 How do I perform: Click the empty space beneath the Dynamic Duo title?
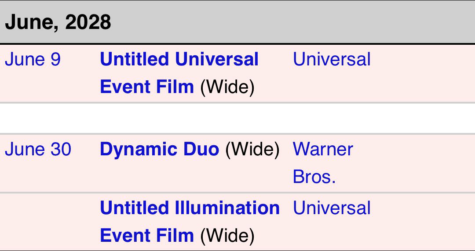point(189,176)
